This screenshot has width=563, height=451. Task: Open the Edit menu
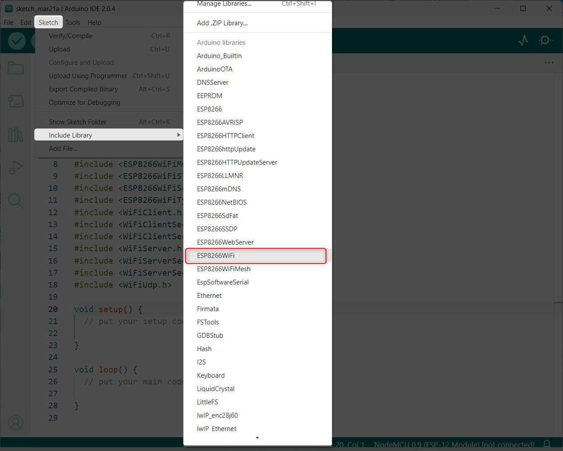point(26,23)
